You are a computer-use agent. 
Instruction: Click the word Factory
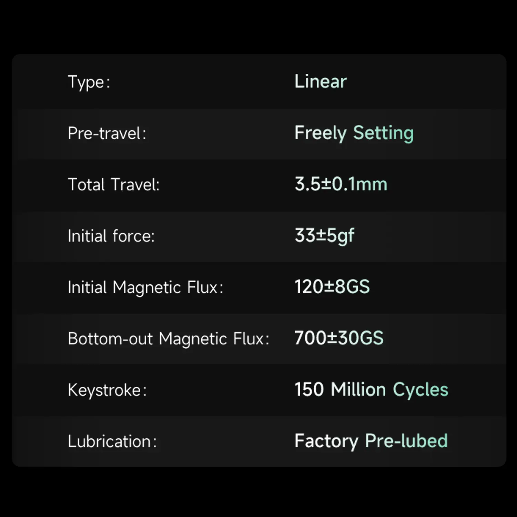click(x=326, y=441)
